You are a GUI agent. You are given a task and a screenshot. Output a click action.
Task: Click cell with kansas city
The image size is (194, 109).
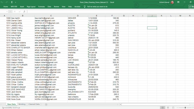[78, 67]
